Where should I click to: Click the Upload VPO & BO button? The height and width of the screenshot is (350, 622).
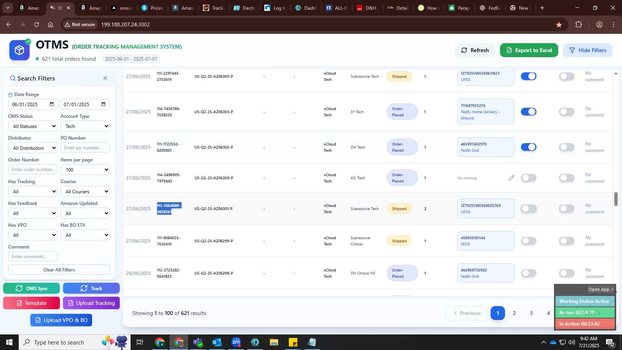[x=61, y=320]
